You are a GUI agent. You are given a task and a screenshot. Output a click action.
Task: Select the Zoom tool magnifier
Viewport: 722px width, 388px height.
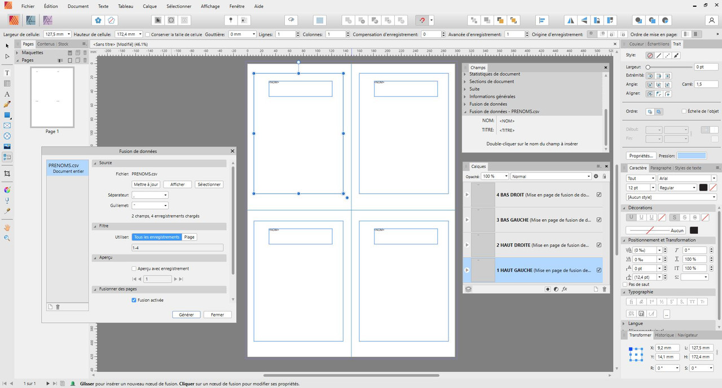click(x=7, y=238)
